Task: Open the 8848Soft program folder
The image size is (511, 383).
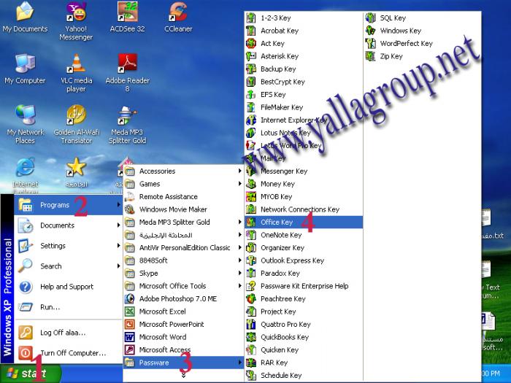Action: 183,260
